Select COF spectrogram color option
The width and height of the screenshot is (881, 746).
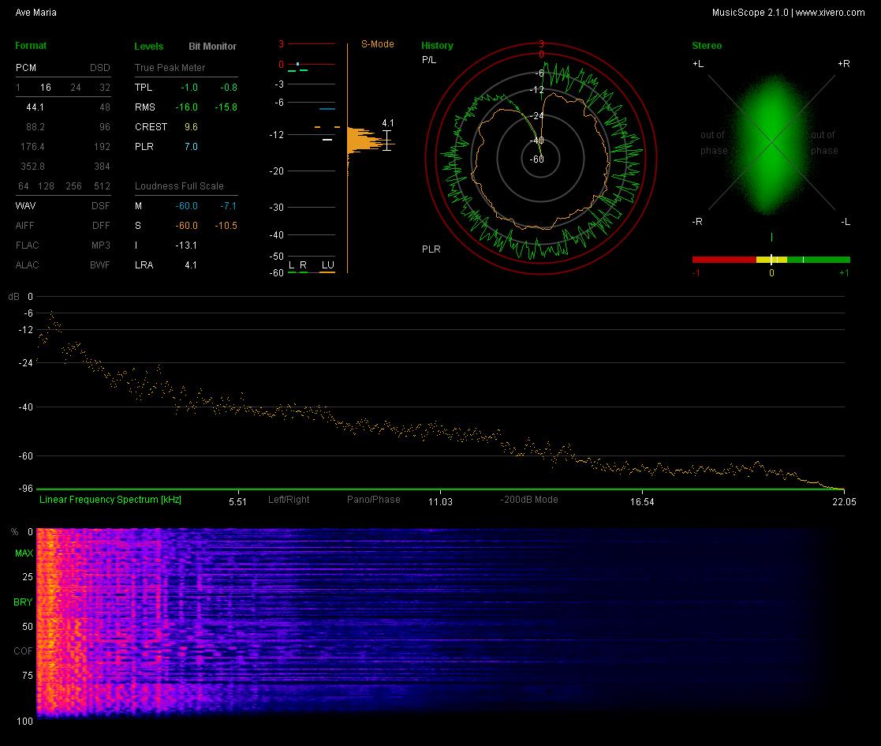coord(23,651)
